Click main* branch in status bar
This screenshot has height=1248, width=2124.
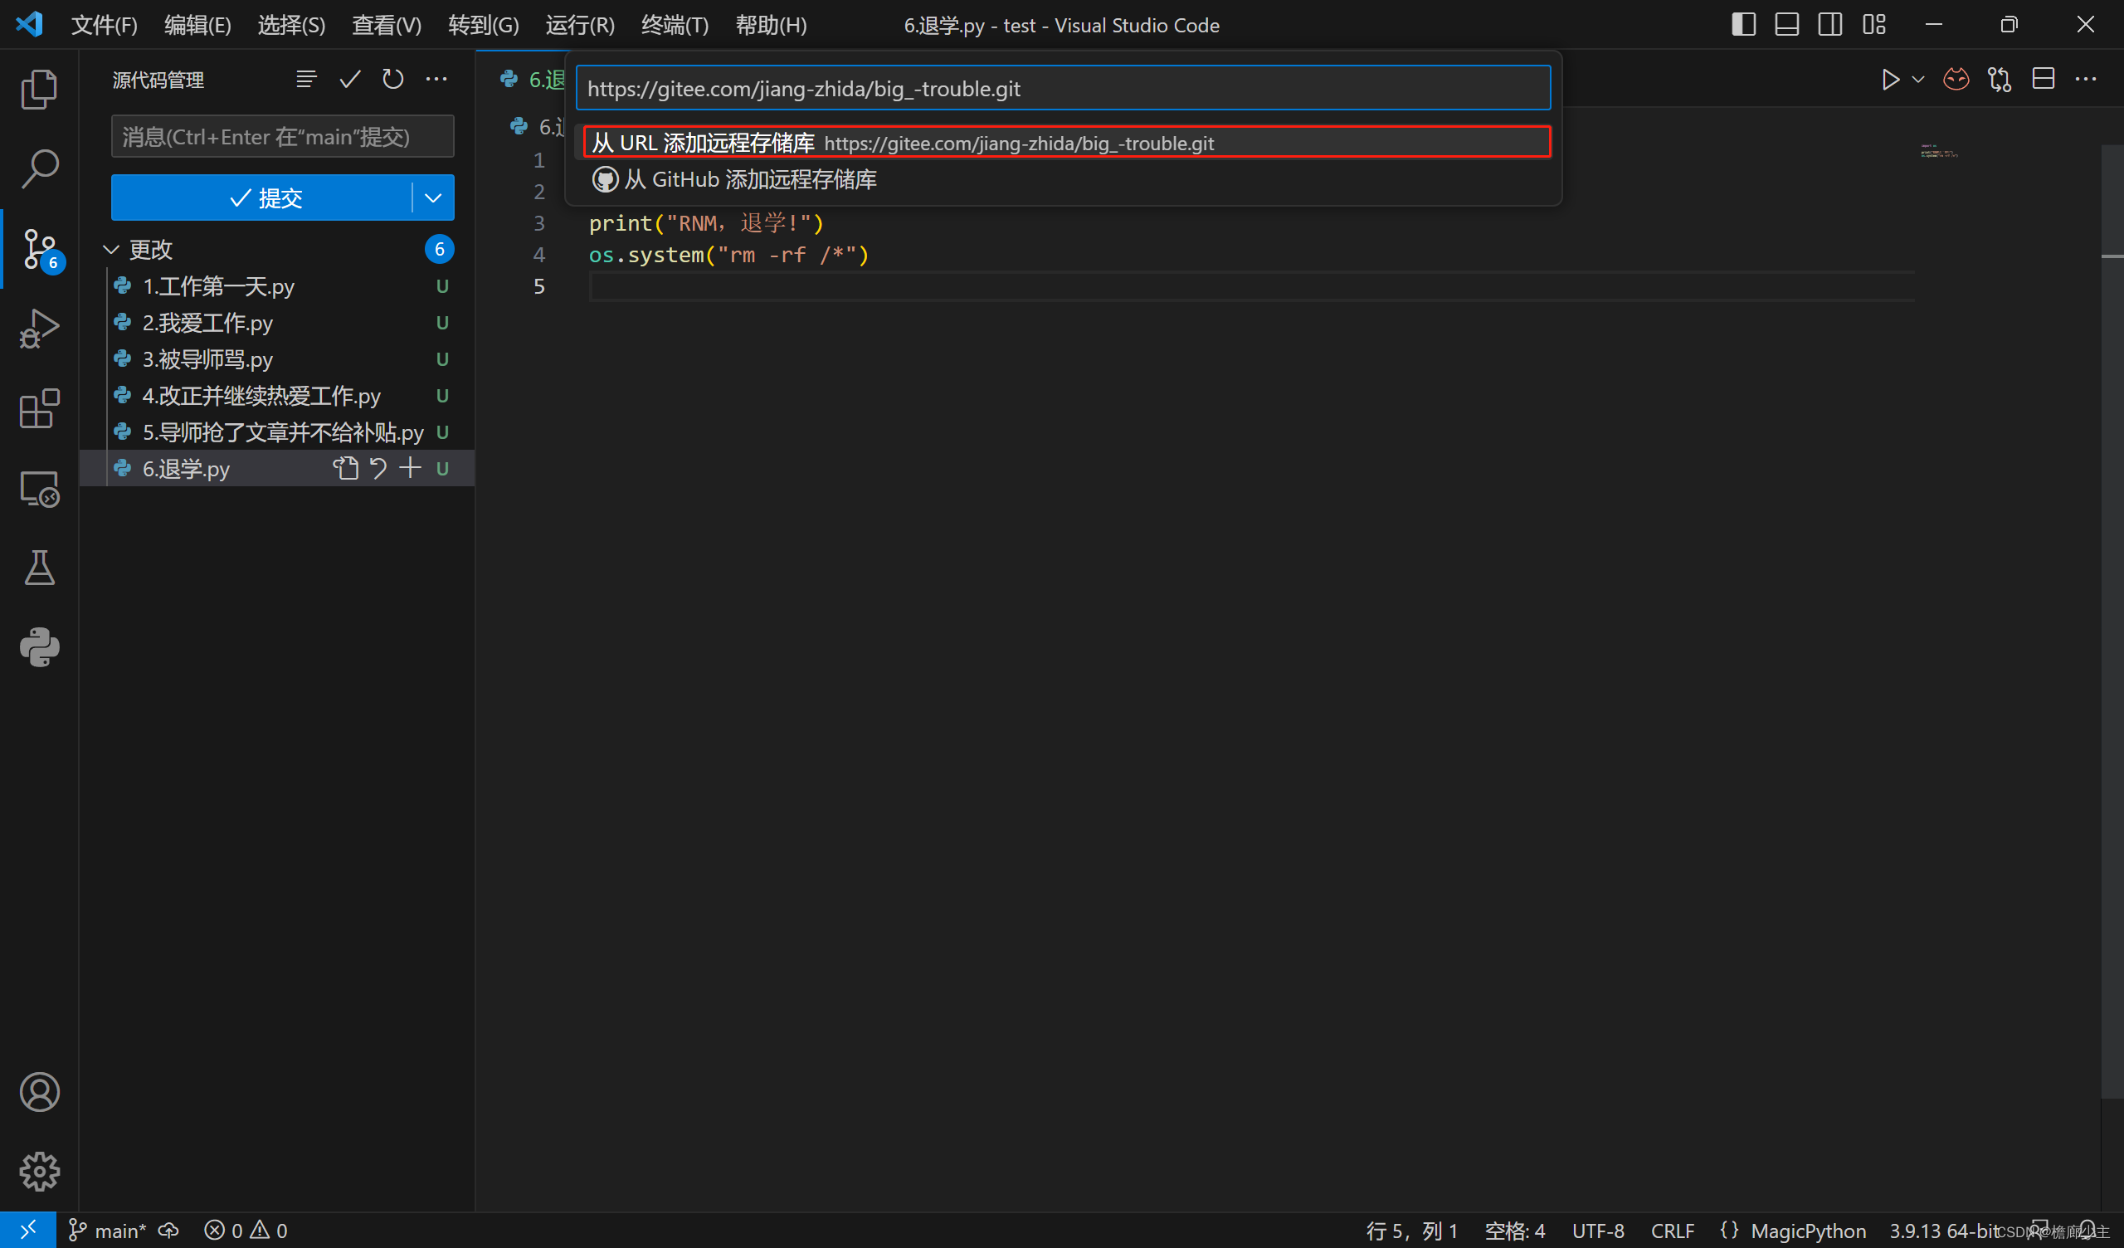click(x=107, y=1231)
